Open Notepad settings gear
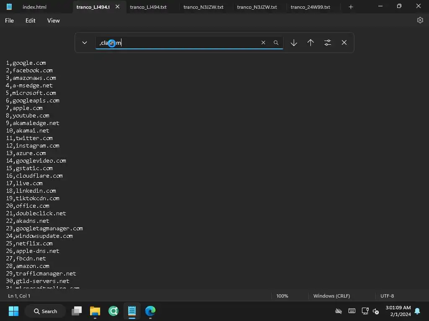The width and height of the screenshot is (429, 321). [x=420, y=20]
